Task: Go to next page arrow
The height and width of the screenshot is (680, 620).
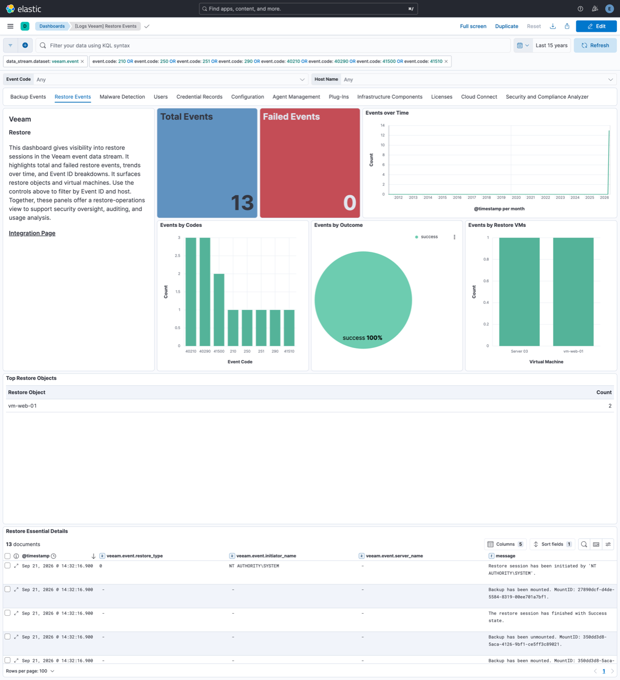Action: [613, 671]
